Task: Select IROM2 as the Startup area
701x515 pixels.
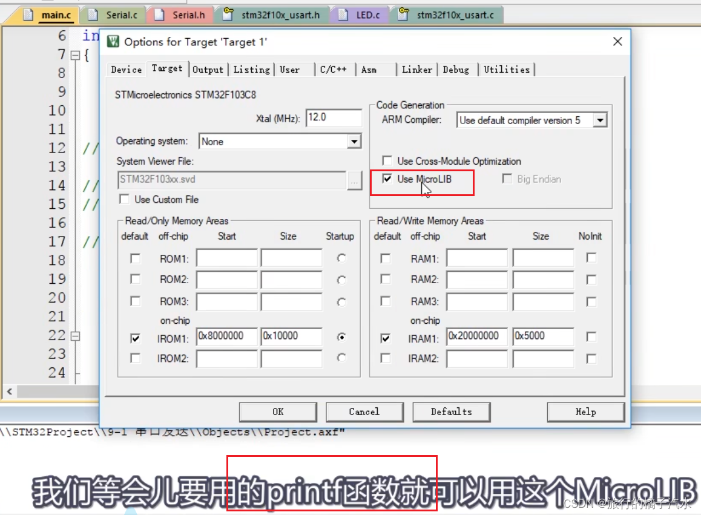Action: pos(341,358)
